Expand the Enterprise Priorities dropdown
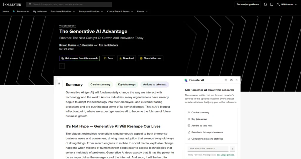Image resolution: width=301 pixels, height=159 pixels. pos(91,11)
